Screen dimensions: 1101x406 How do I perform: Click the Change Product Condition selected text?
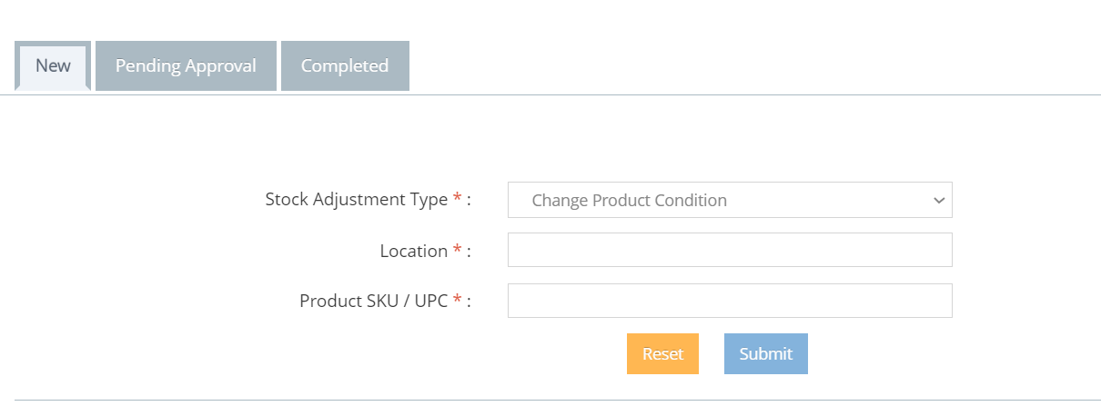(629, 201)
